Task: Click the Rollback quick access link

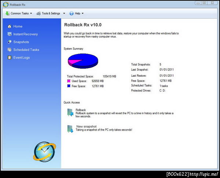Action: (x=81, y=110)
